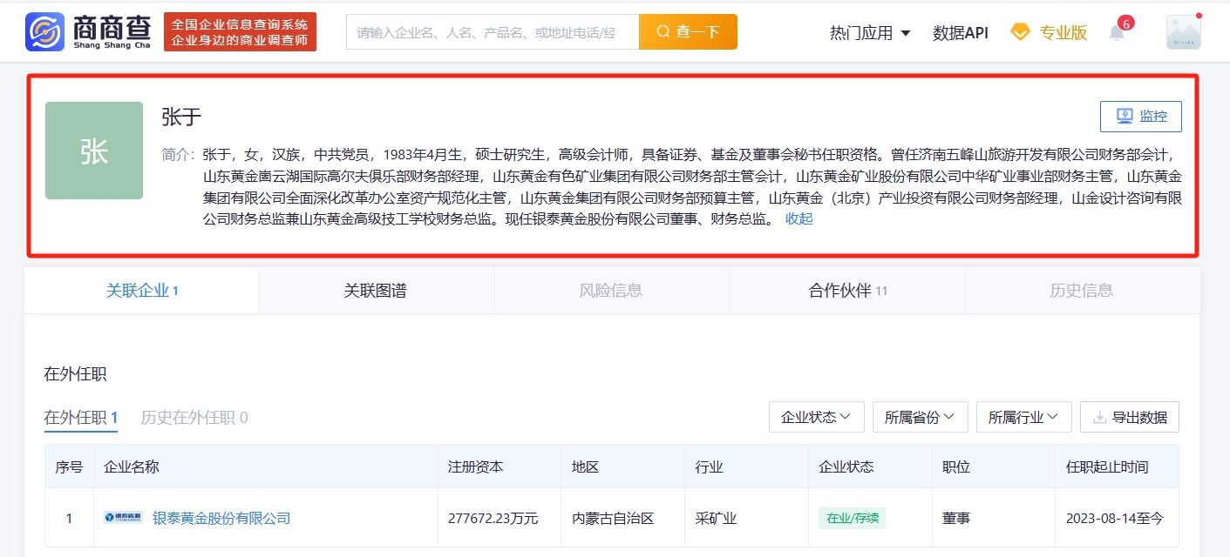Click the 企业状态 column header in table
This screenshot has width=1230, height=557.
(x=846, y=466)
